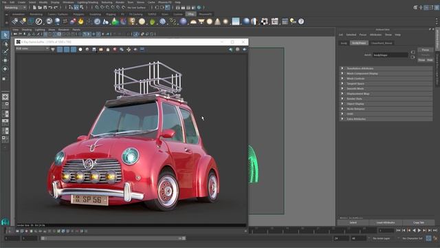Viewport: 440px width, 248px height.
Task: Open the question mark help shelf icon
Action: pos(301,21)
